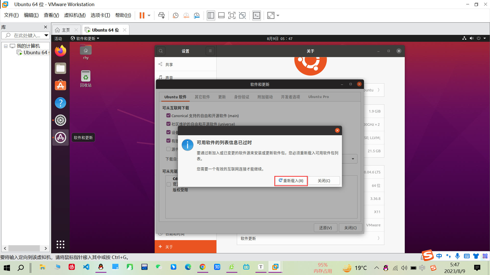Viewport: 490px width, 275px height.
Task: Switch to the 身份验证 tab
Action: pos(241,97)
